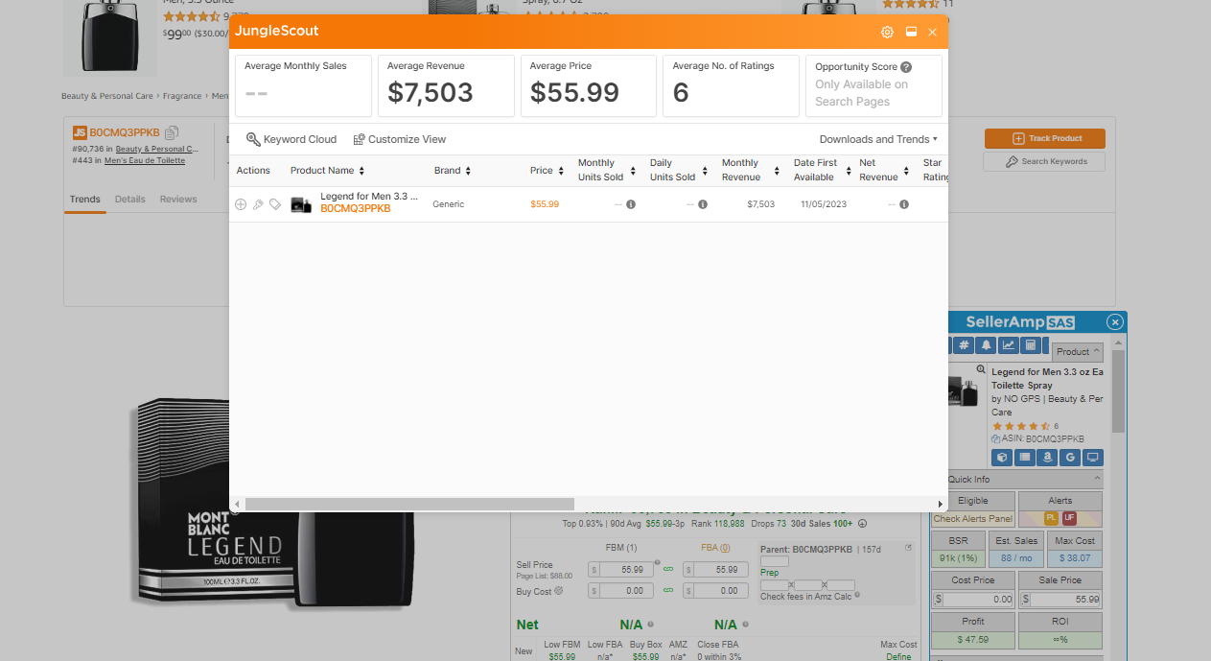1211x661 pixels.
Task: Open Beauty & Personal Care breadcrumb link
Action: tap(107, 96)
